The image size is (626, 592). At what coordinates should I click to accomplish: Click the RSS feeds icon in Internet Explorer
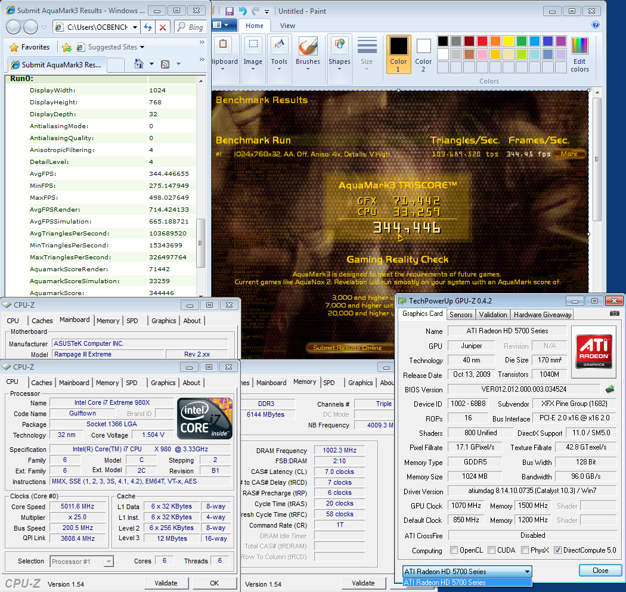point(165,64)
